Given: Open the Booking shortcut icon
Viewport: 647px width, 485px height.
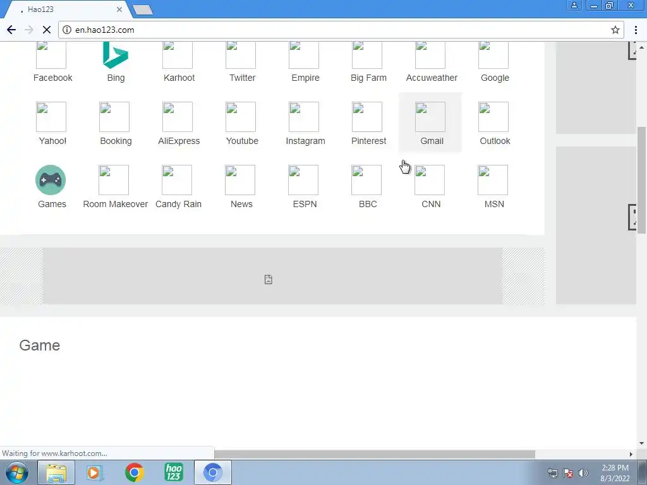Looking at the screenshot, I should [114, 117].
